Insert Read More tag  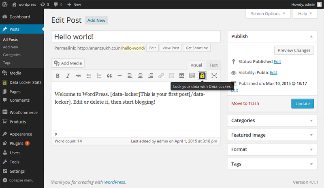click(181, 76)
